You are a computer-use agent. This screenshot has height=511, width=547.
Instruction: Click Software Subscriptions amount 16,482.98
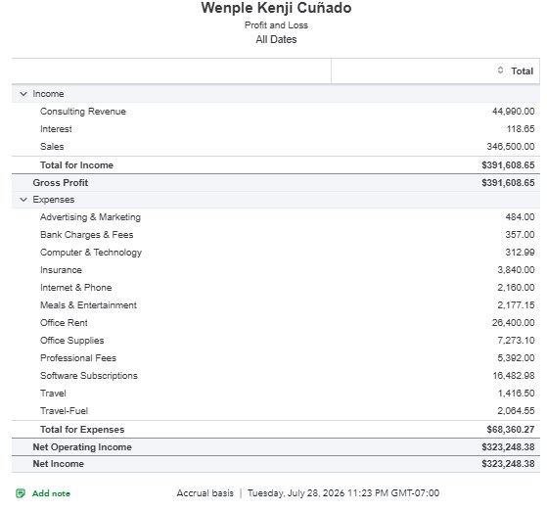[514, 376]
